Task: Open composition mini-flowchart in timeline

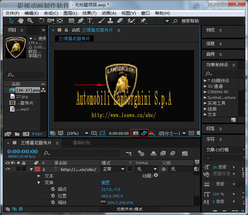Action: click(x=129, y=153)
